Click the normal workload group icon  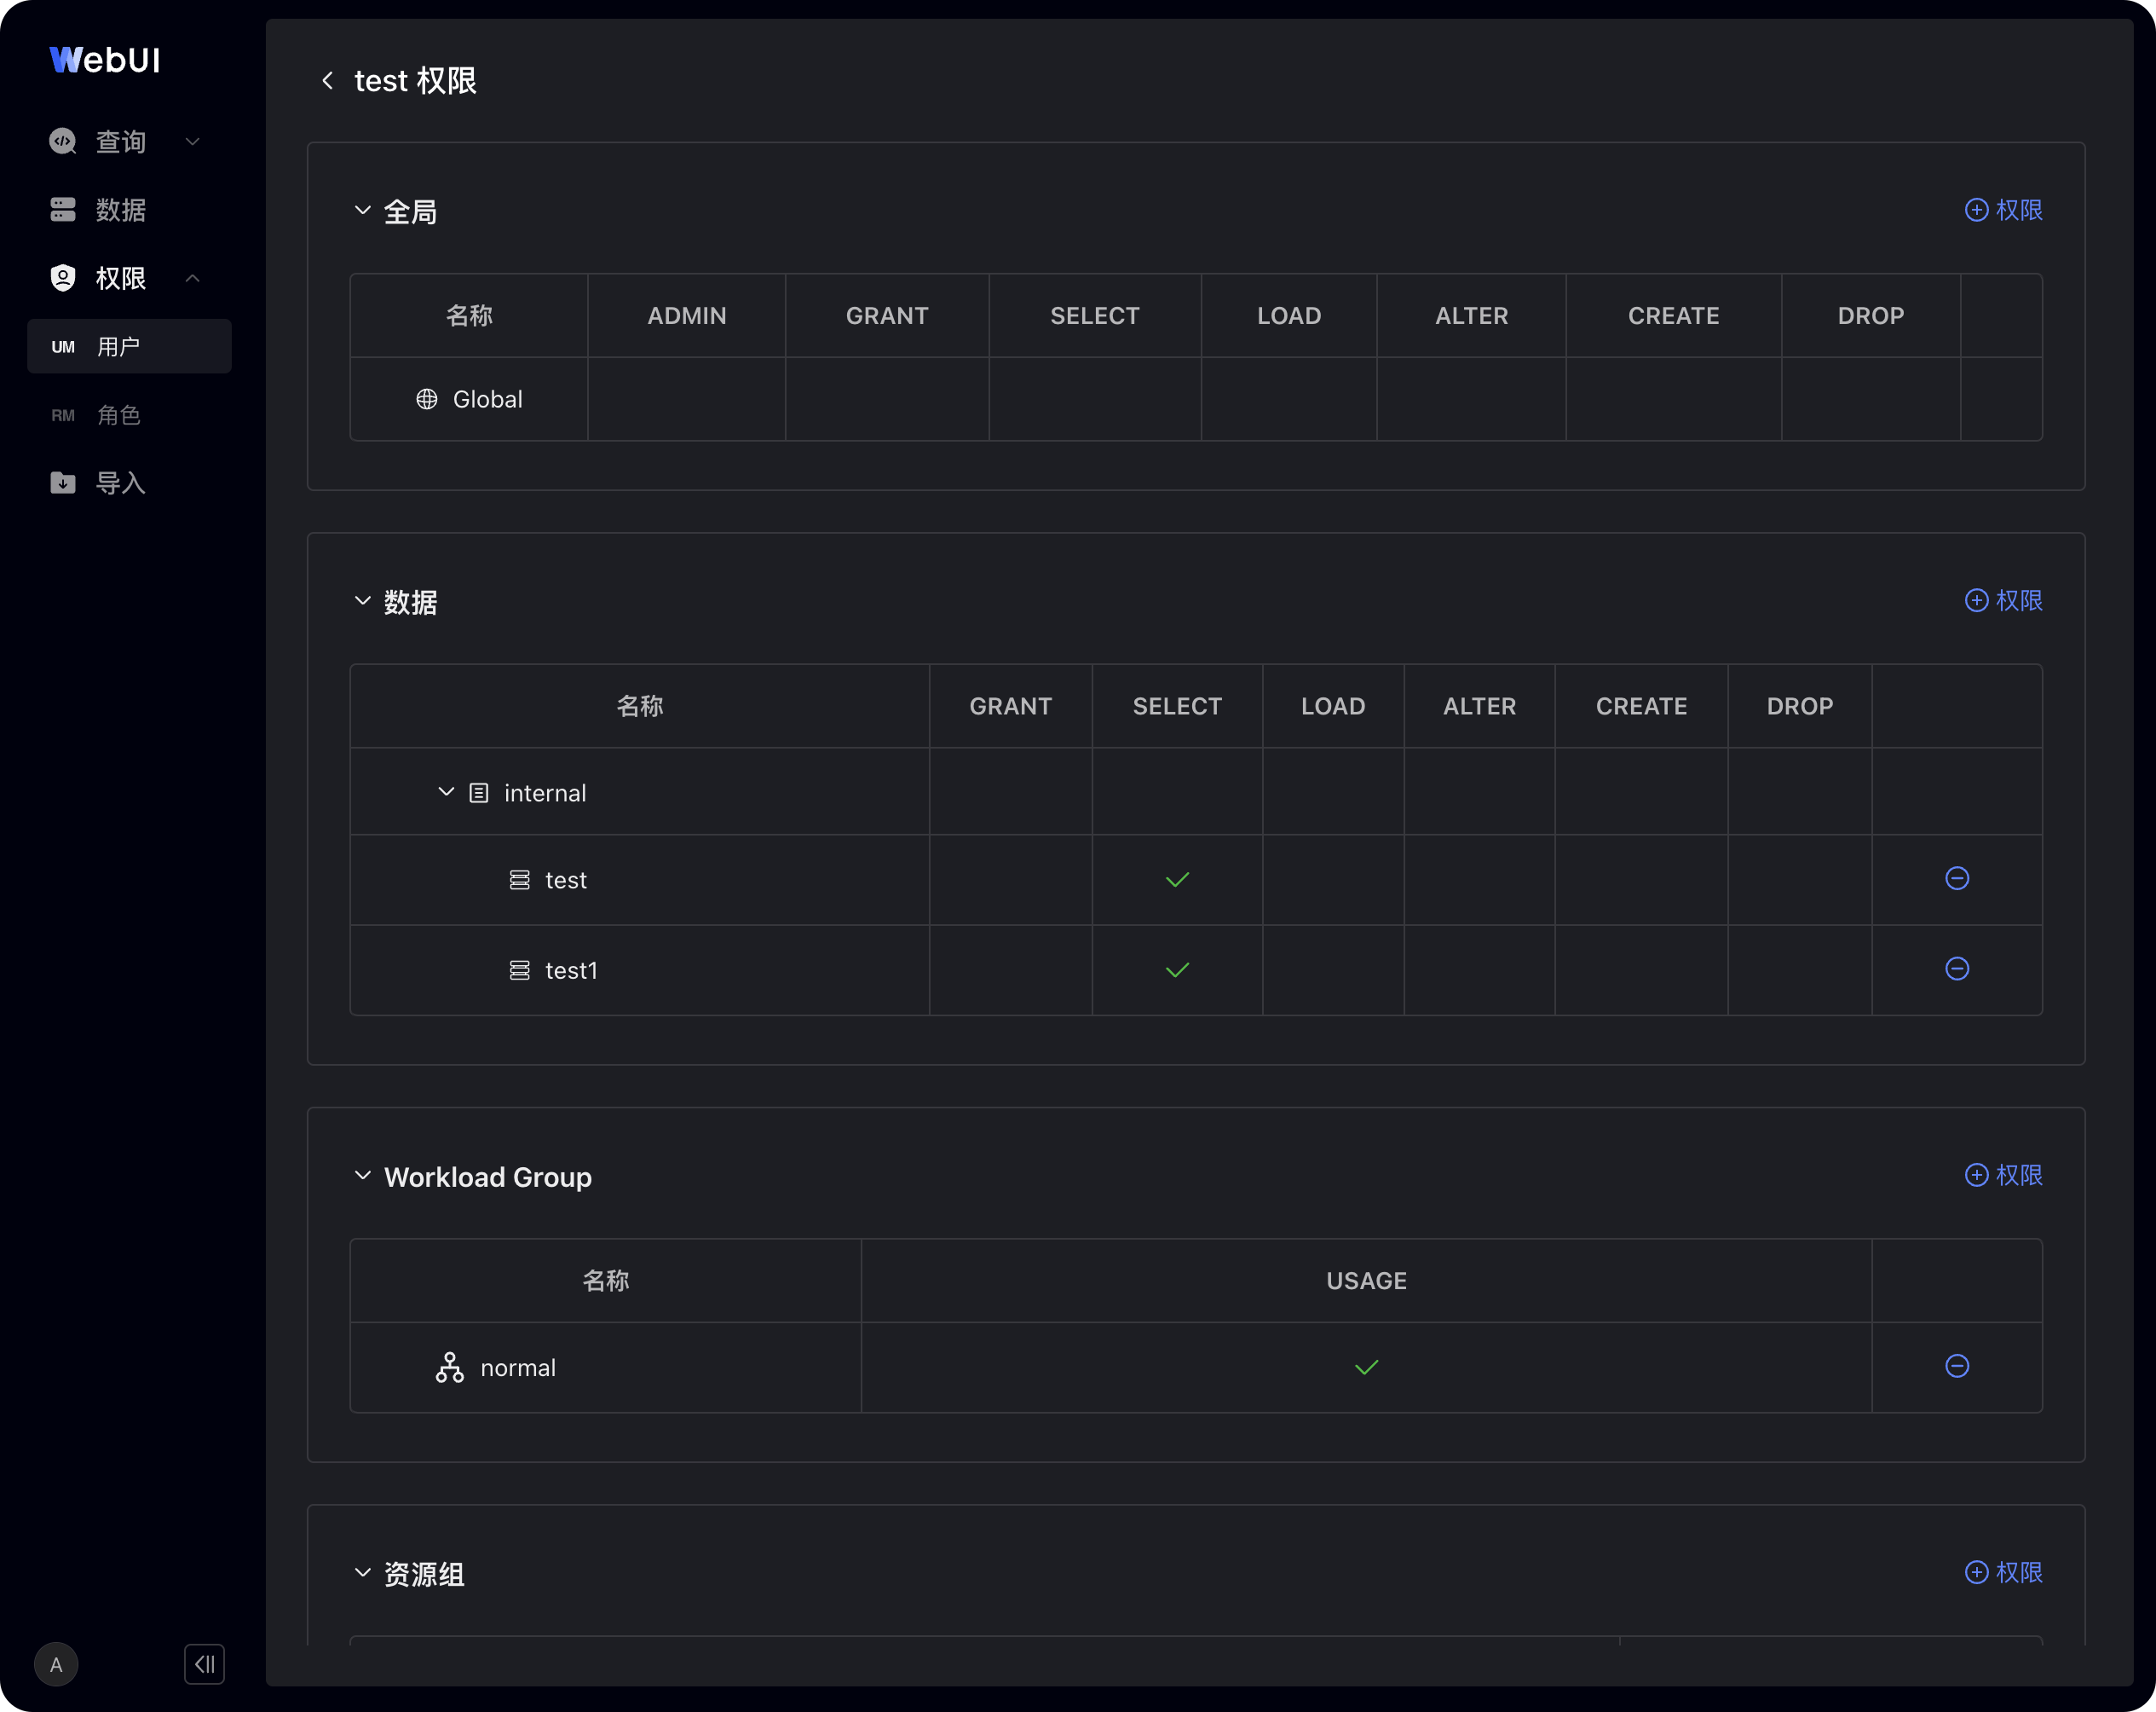point(450,1367)
